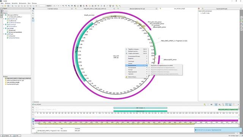The image size is (243, 137).
Task: Open the Удаление submenu
Action: [x=137, y=74]
